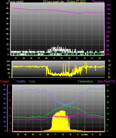Click the 1025 value on the pressure axis
Screen dimensions: 116x138
[108, 9]
